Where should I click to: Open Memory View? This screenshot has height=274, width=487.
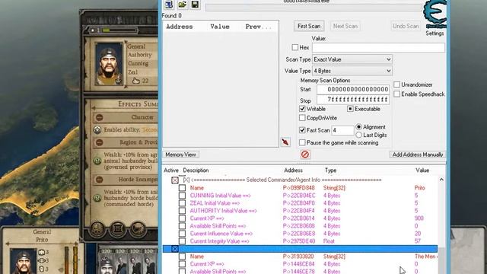point(180,155)
